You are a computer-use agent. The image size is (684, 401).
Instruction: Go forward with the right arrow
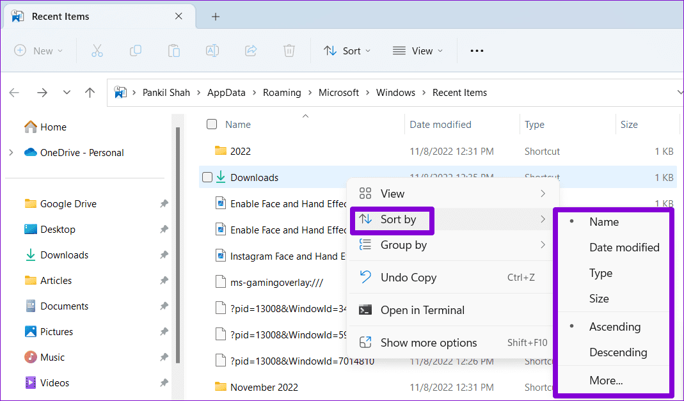tap(42, 92)
